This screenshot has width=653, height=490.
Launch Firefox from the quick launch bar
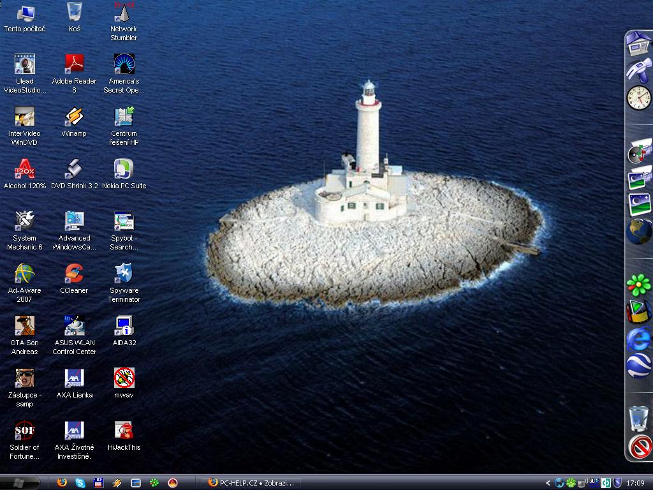tap(62, 483)
